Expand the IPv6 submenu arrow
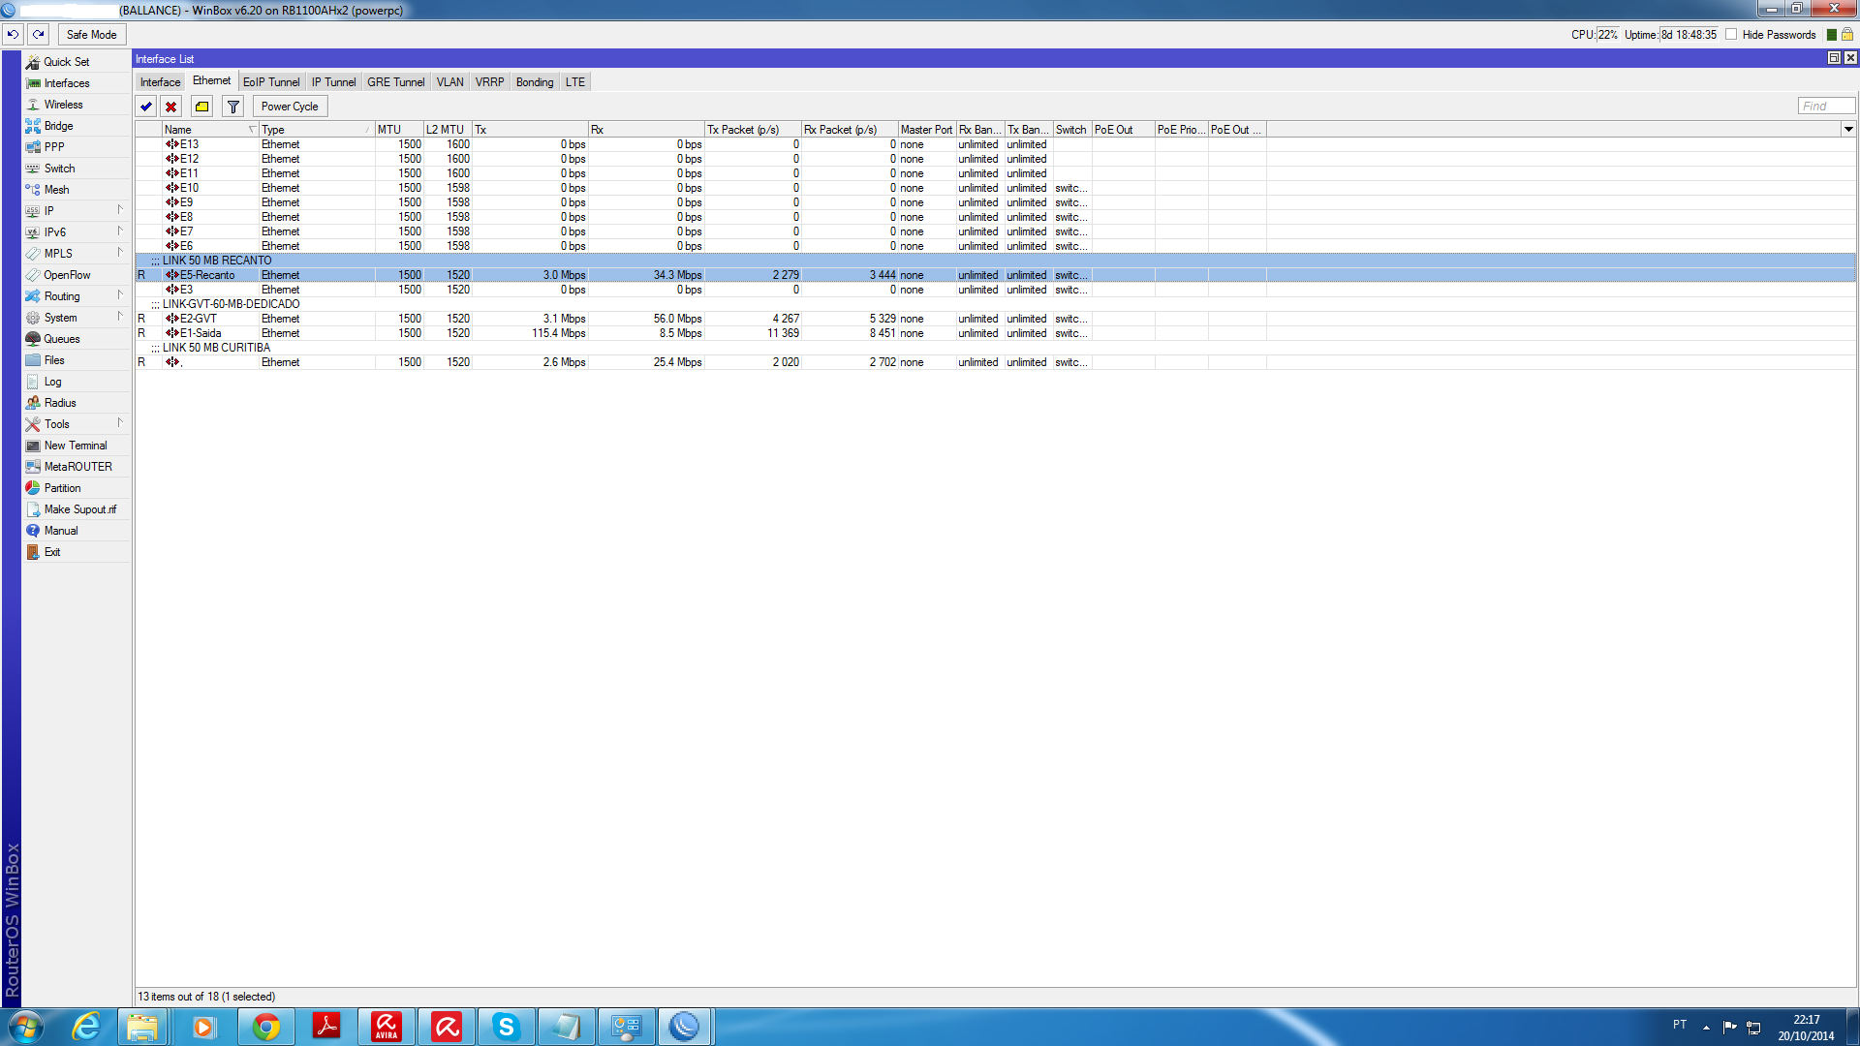 pyautogui.click(x=120, y=231)
